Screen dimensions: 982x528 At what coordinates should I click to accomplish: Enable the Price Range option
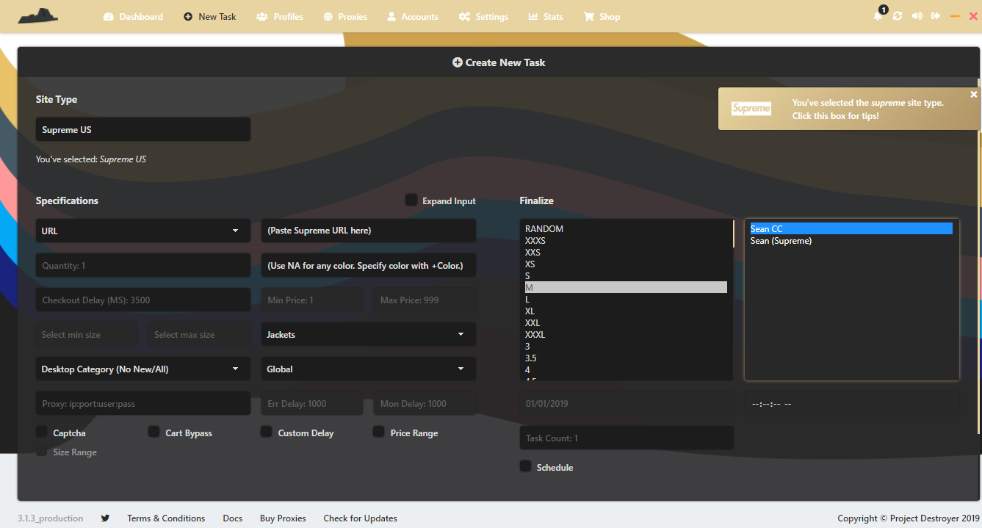379,432
